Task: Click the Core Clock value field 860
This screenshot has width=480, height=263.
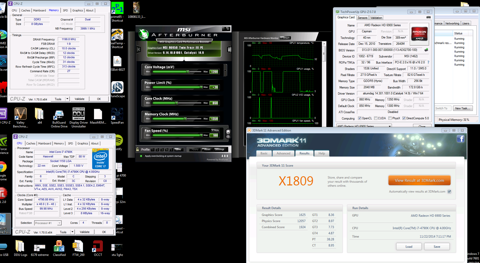Action: 214,103
